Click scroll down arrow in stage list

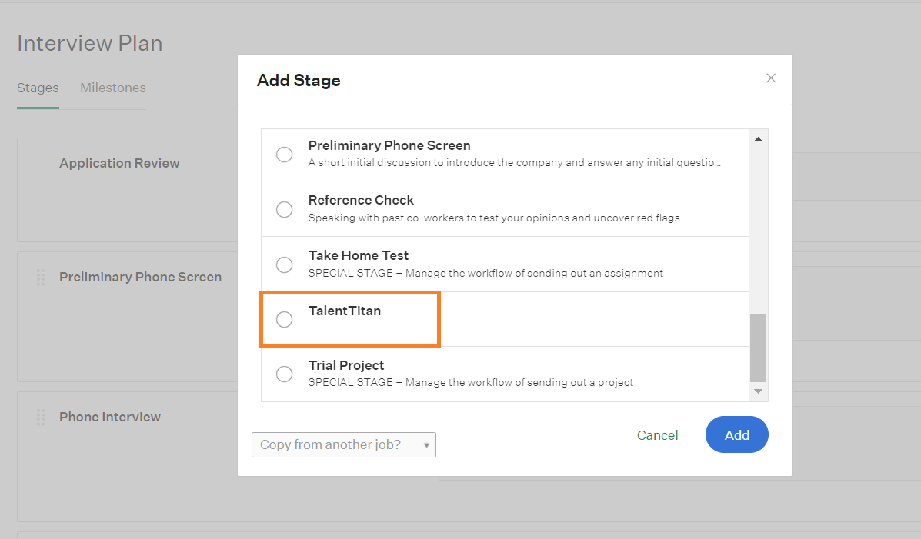coord(758,391)
